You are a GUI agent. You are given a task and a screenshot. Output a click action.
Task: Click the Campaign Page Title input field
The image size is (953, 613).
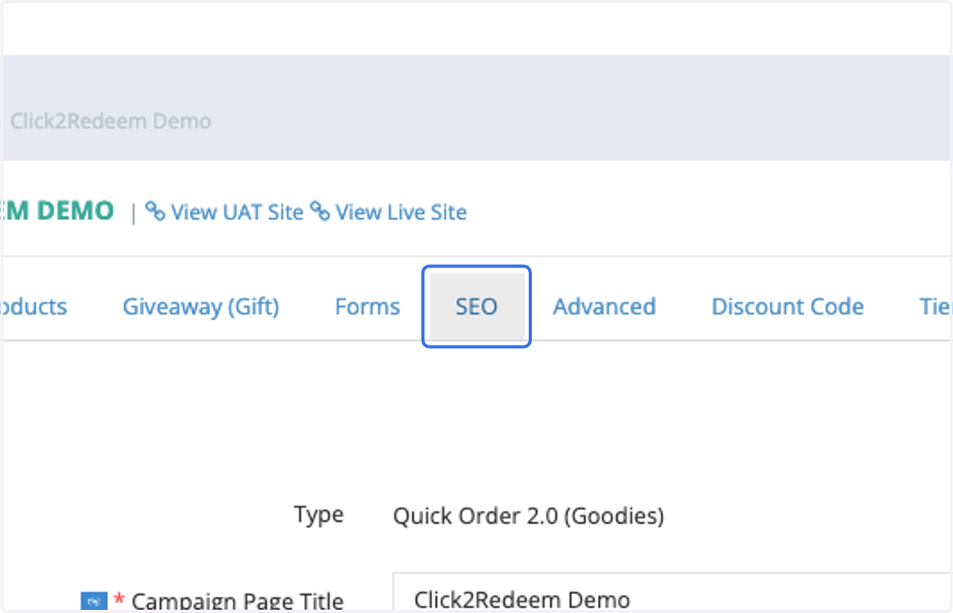point(673,592)
